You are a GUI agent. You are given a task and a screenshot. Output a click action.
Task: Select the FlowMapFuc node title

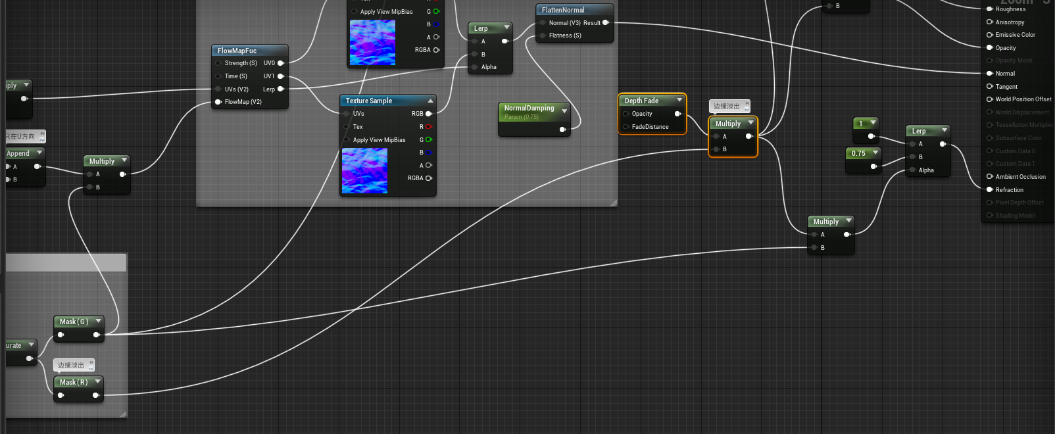(237, 51)
